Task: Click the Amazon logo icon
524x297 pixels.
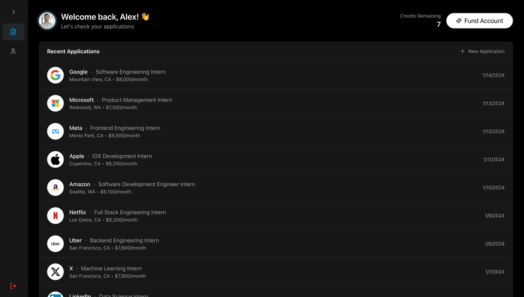Action: tap(56, 187)
